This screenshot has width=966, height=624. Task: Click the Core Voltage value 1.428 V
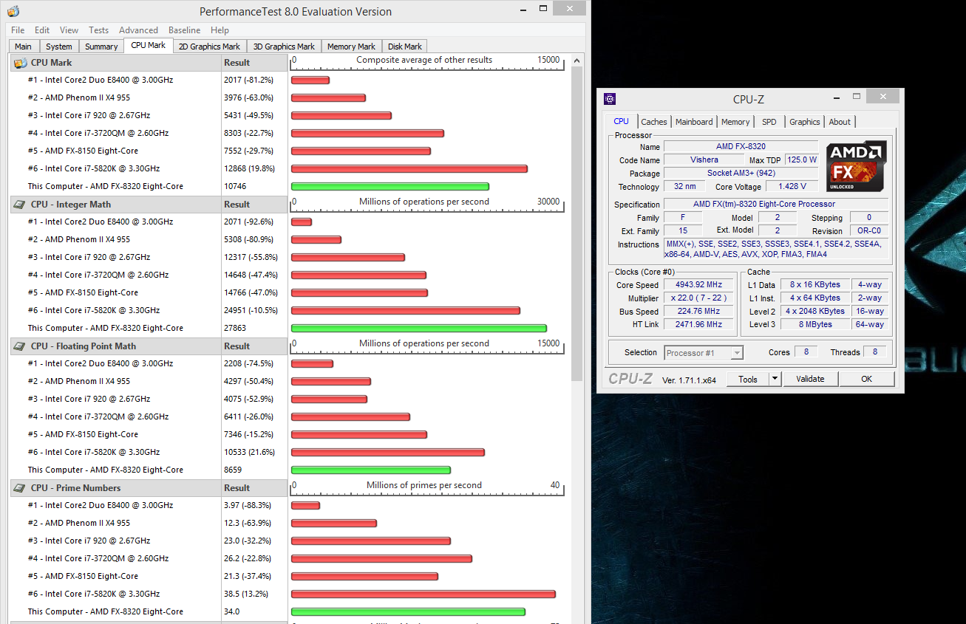[x=792, y=187]
